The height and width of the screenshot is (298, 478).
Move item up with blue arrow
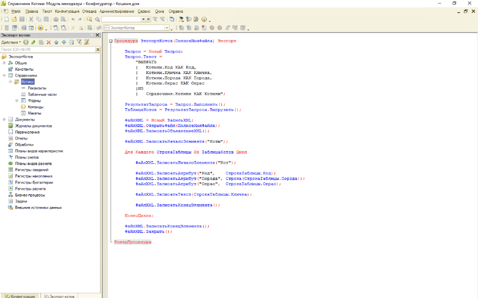coord(56,42)
